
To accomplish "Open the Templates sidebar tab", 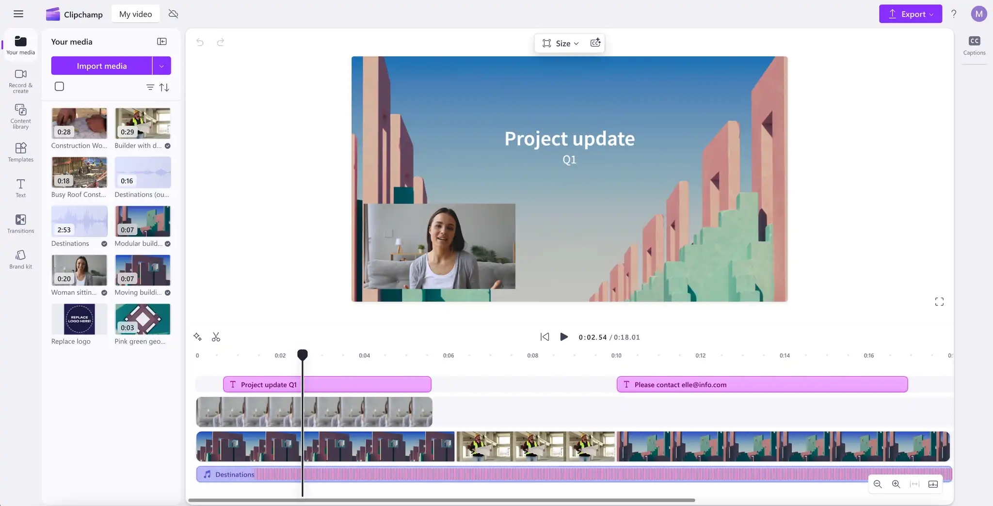I will (x=20, y=152).
